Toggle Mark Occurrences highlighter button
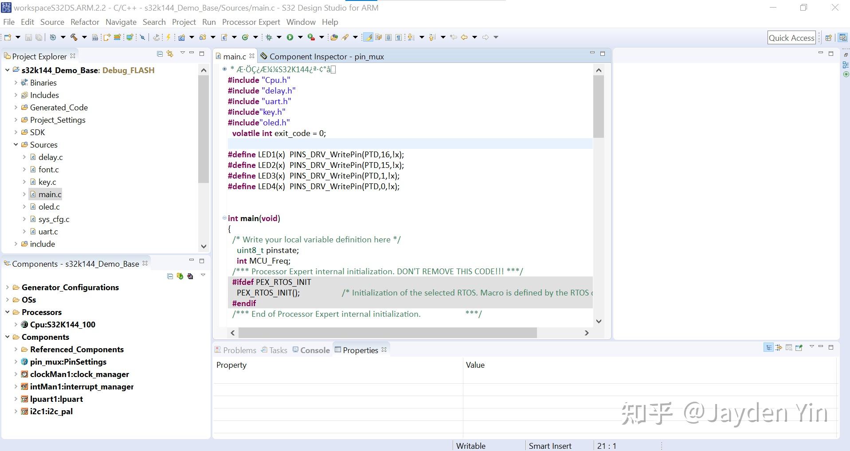 pyautogui.click(x=368, y=37)
